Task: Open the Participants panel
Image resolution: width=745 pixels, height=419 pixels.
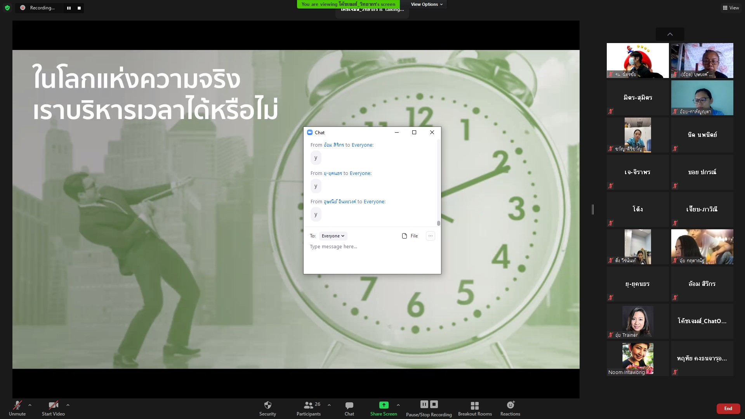Action: click(309, 405)
